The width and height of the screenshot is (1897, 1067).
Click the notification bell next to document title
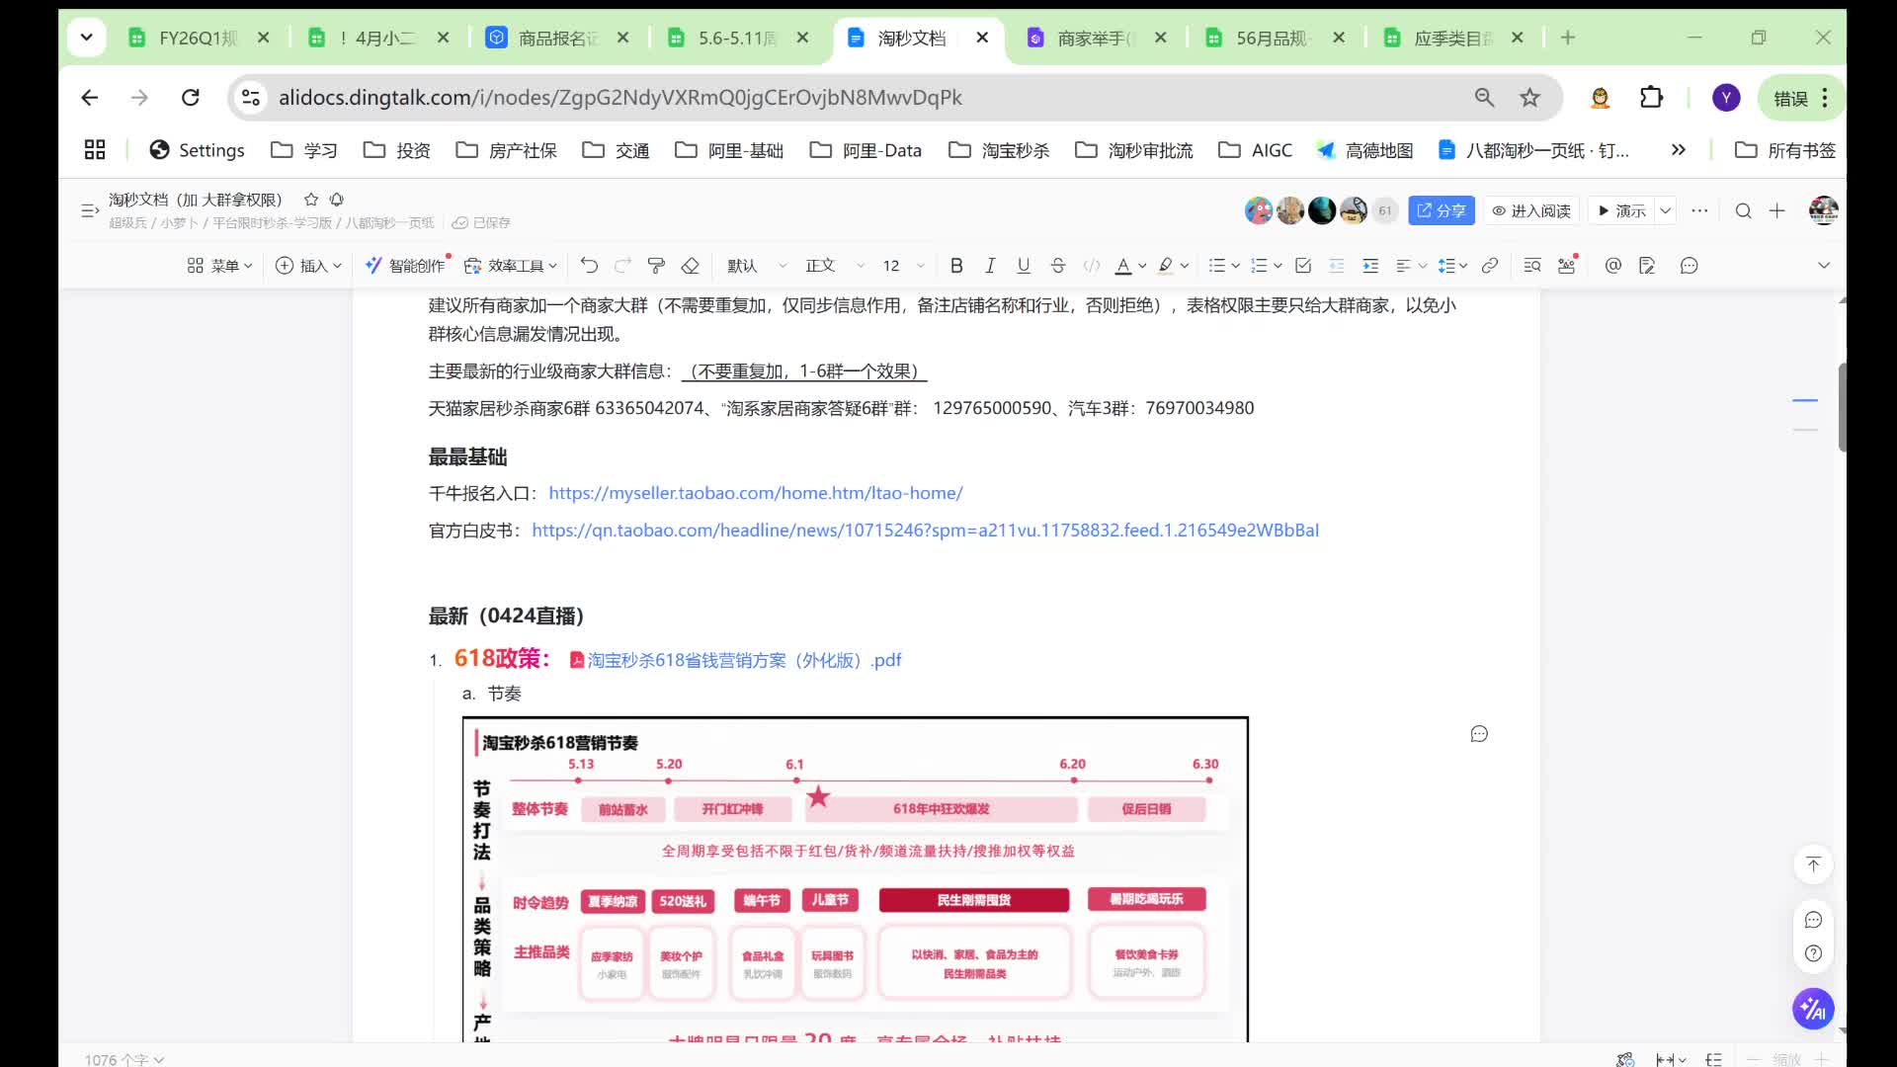pyautogui.click(x=337, y=200)
